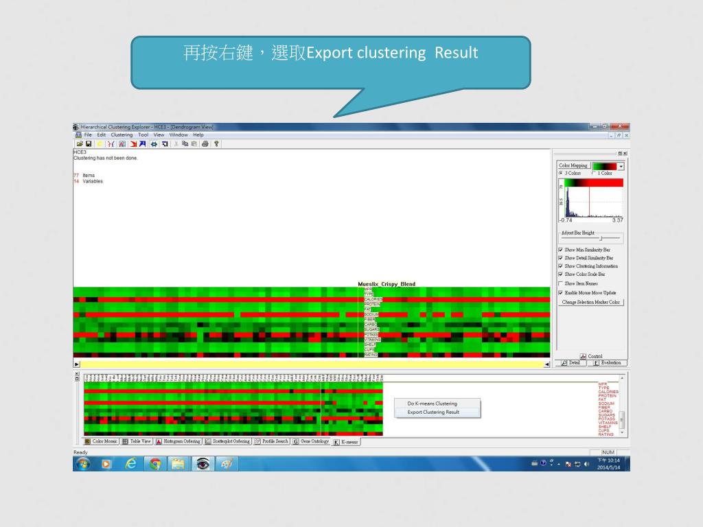Viewport: 703px width, 527px height.
Task: Select the 3 Colors radio button
Action: point(561,173)
